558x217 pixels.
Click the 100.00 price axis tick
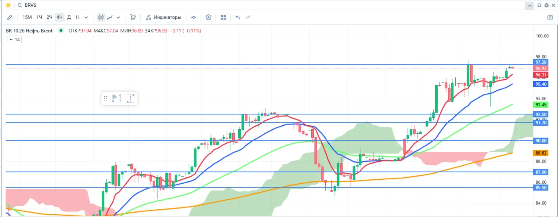(542, 36)
